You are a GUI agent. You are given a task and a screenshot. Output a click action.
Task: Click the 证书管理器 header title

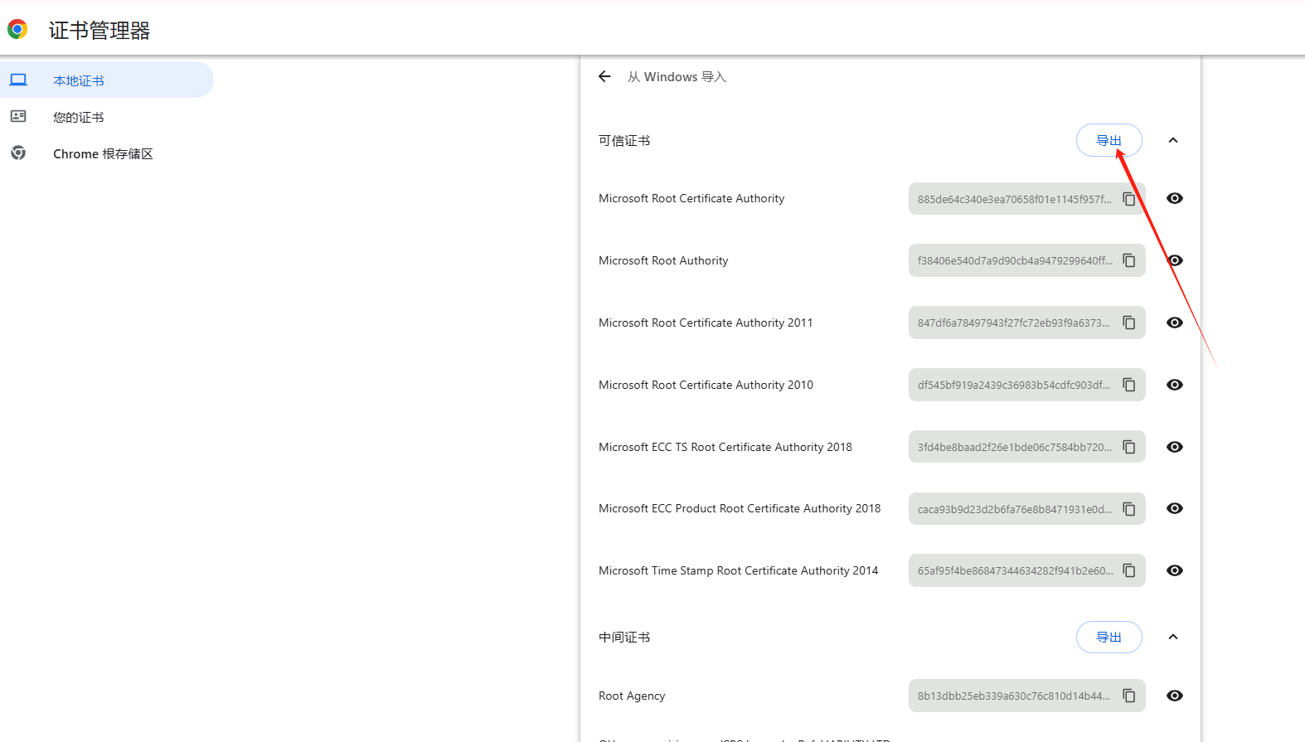click(99, 31)
